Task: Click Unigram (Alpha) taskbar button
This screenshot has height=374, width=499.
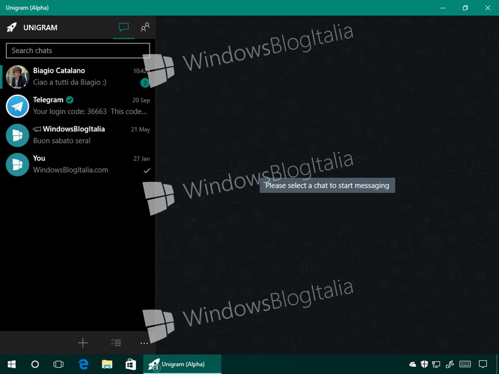Action: [182, 364]
